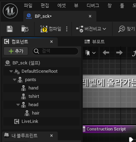Click the tshirt skeletal mesh icon
Image resolution: width=136 pixels, height=142 pixels.
click(x=23, y=96)
